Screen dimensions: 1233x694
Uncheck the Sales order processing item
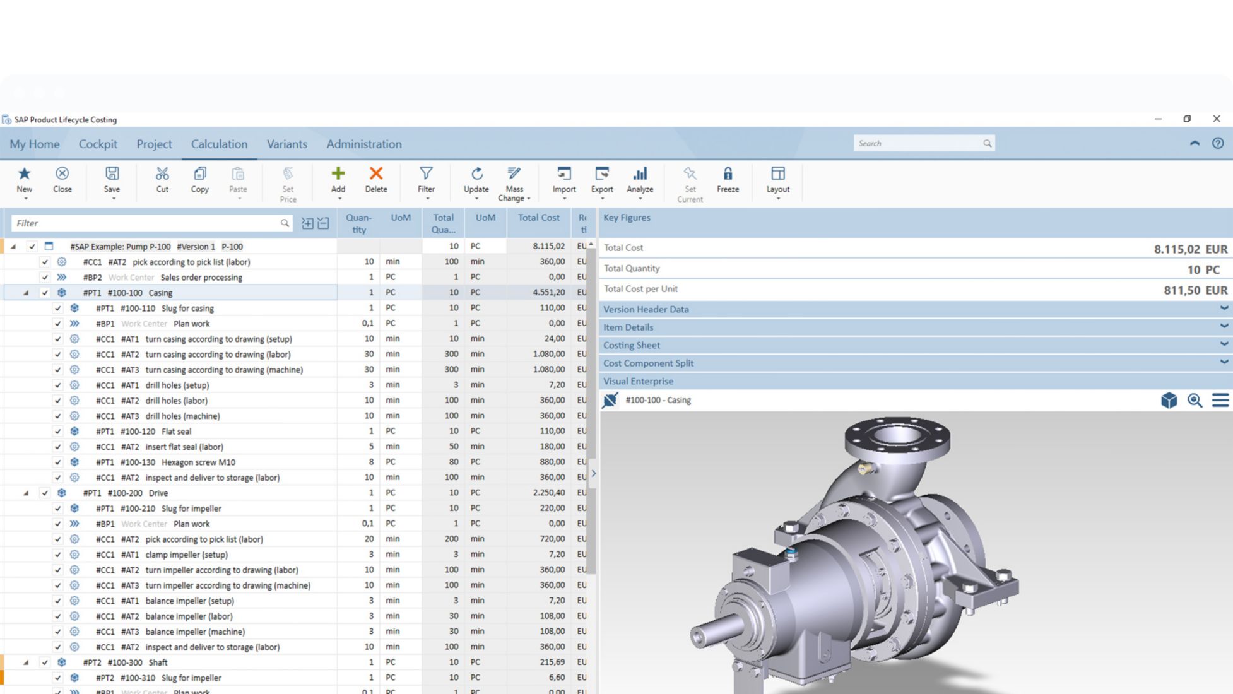click(x=44, y=277)
